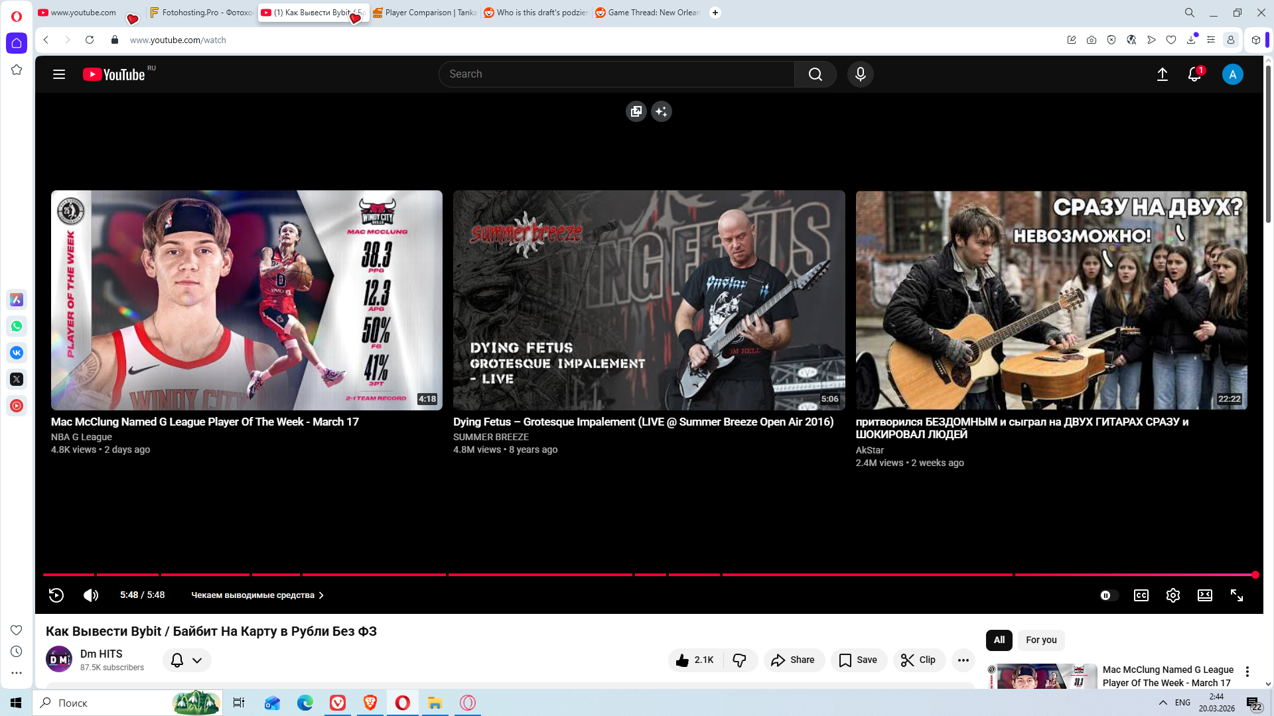
Task: Mute the video volume speaker icon
Action: [x=91, y=595]
